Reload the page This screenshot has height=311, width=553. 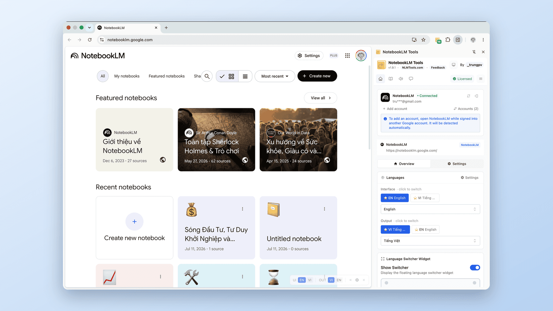tap(90, 40)
